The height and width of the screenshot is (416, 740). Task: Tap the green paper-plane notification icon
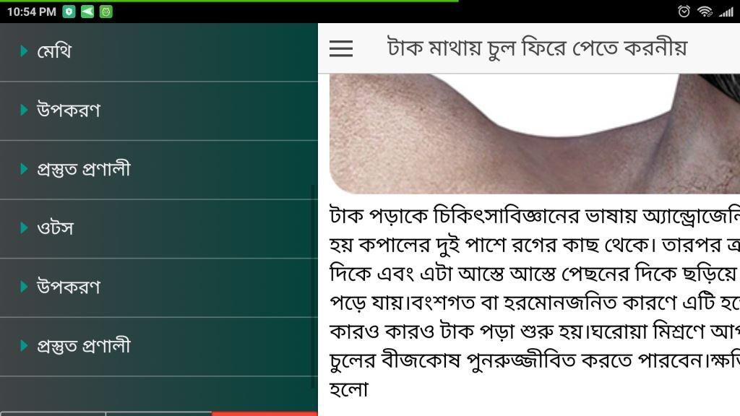[87, 12]
